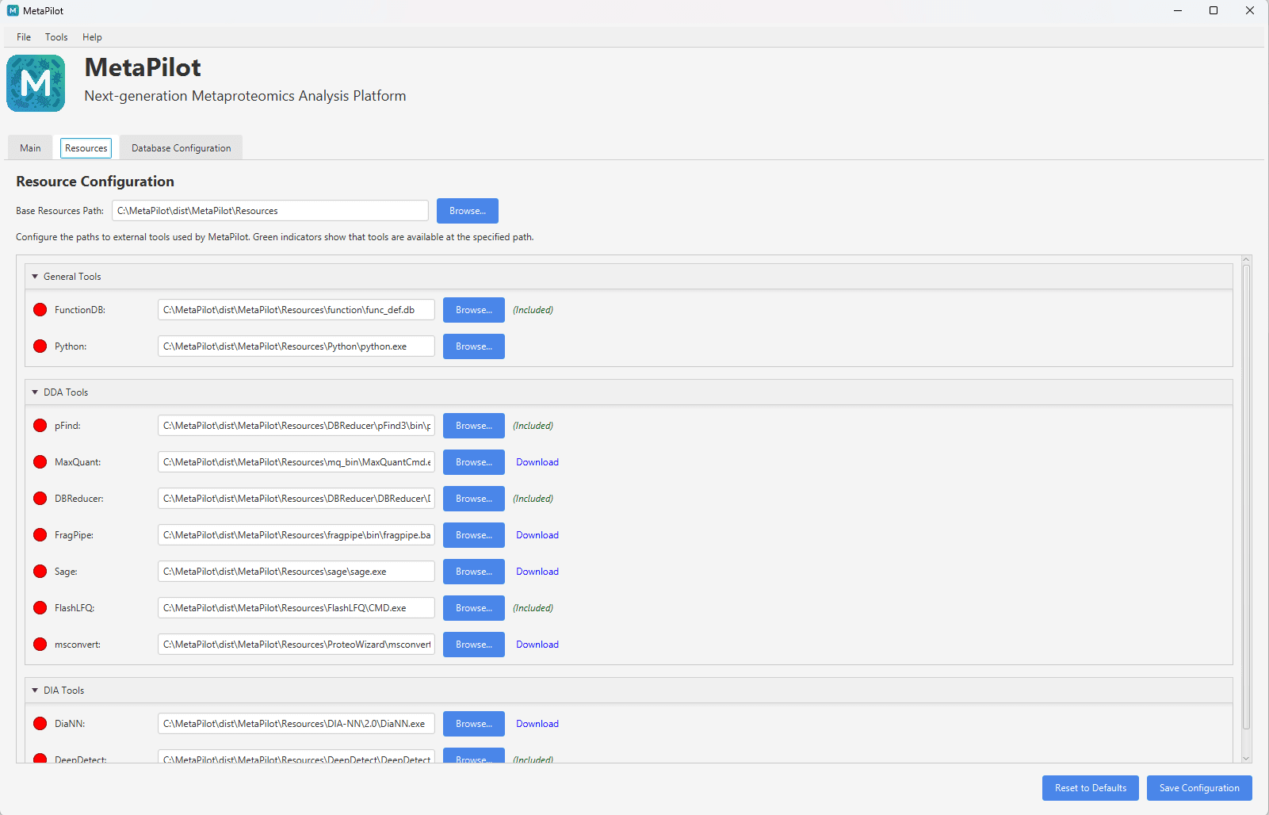Click the msconvert status indicator
Image resolution: width=1269 pixels, height=815 pixels.
coord(40,644)
